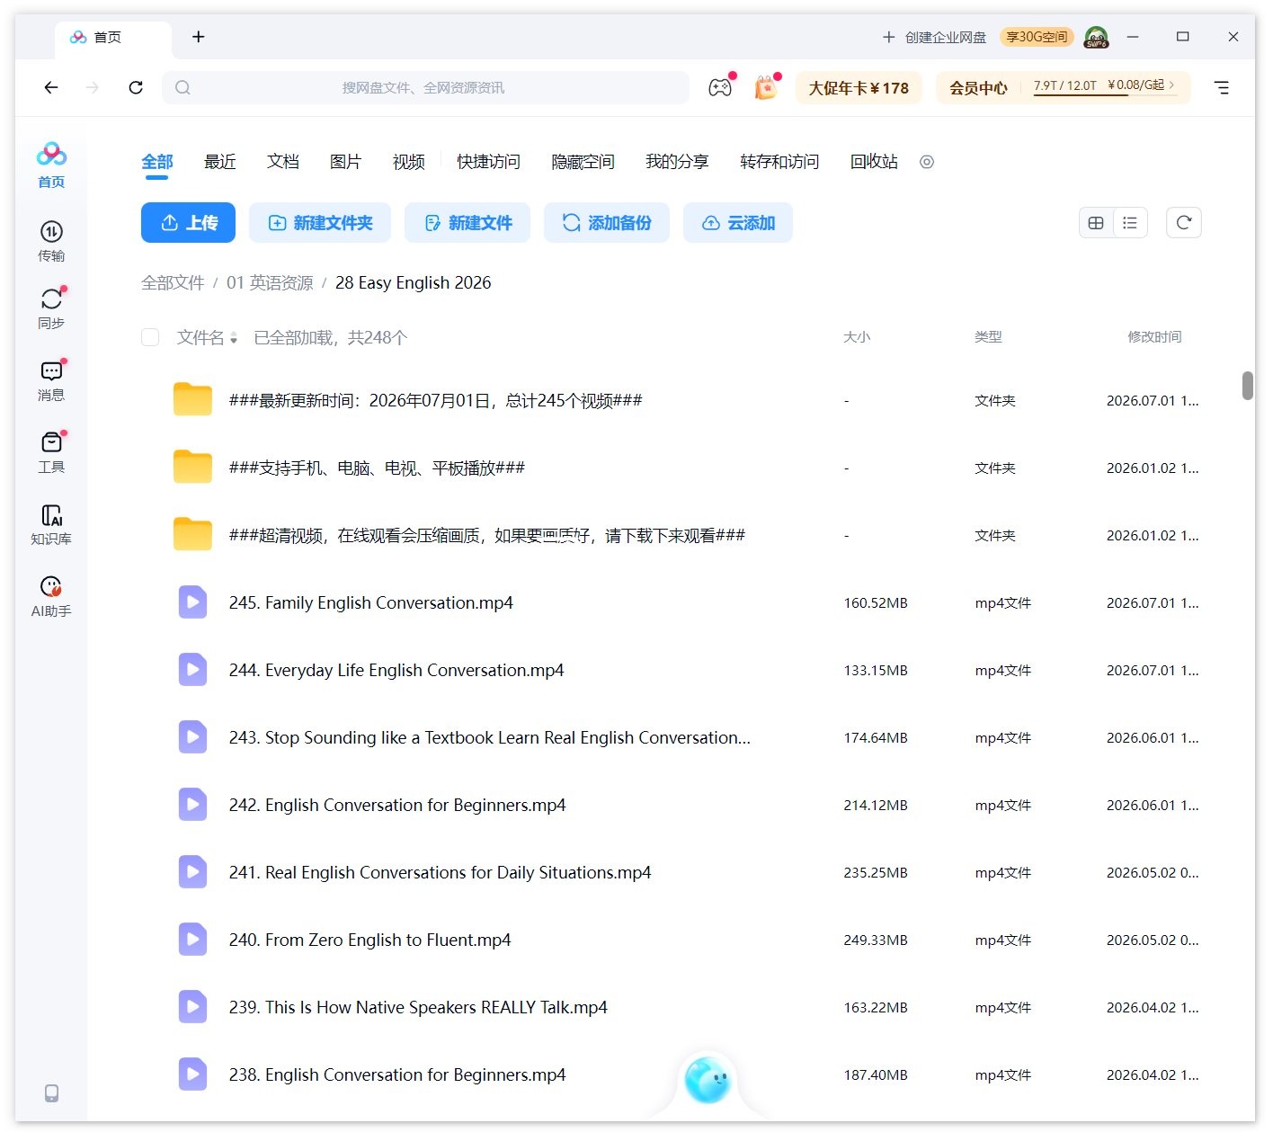
Task: Open the hamburger menu at top right
Action: tap(1221, 87)
